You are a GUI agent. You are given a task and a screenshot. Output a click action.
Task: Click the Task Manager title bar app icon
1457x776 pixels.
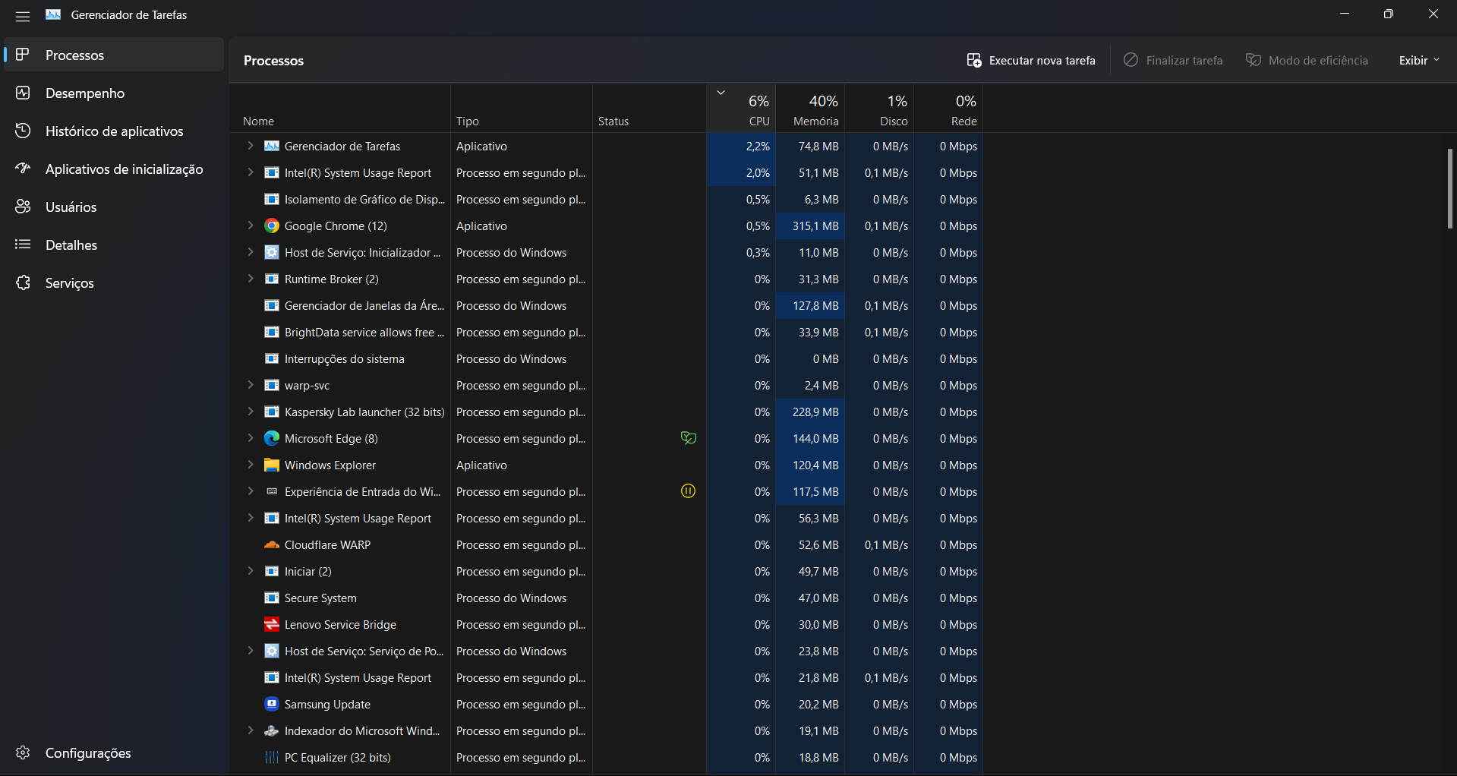pos(53,15)
